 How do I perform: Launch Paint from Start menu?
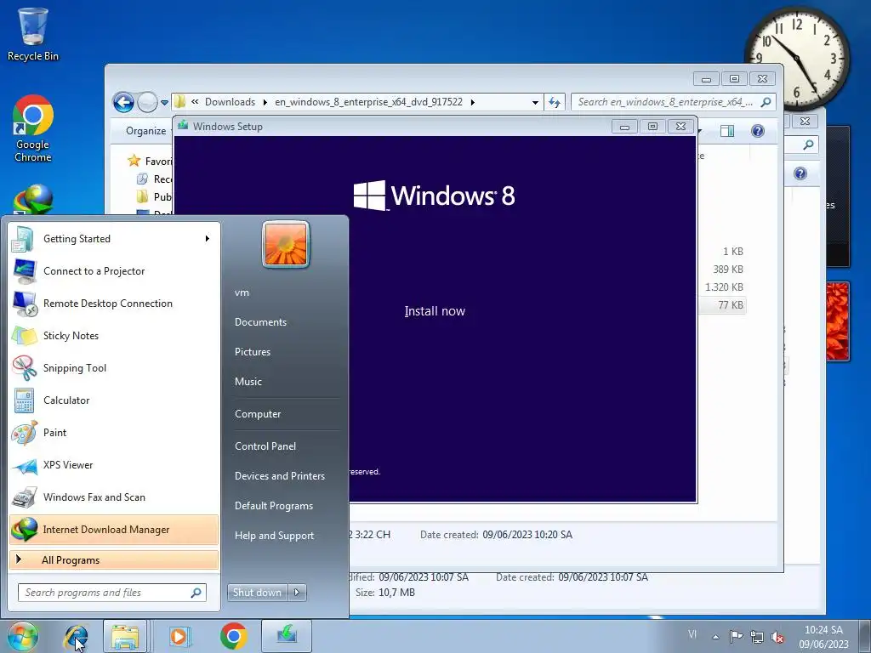pos(114,433)
